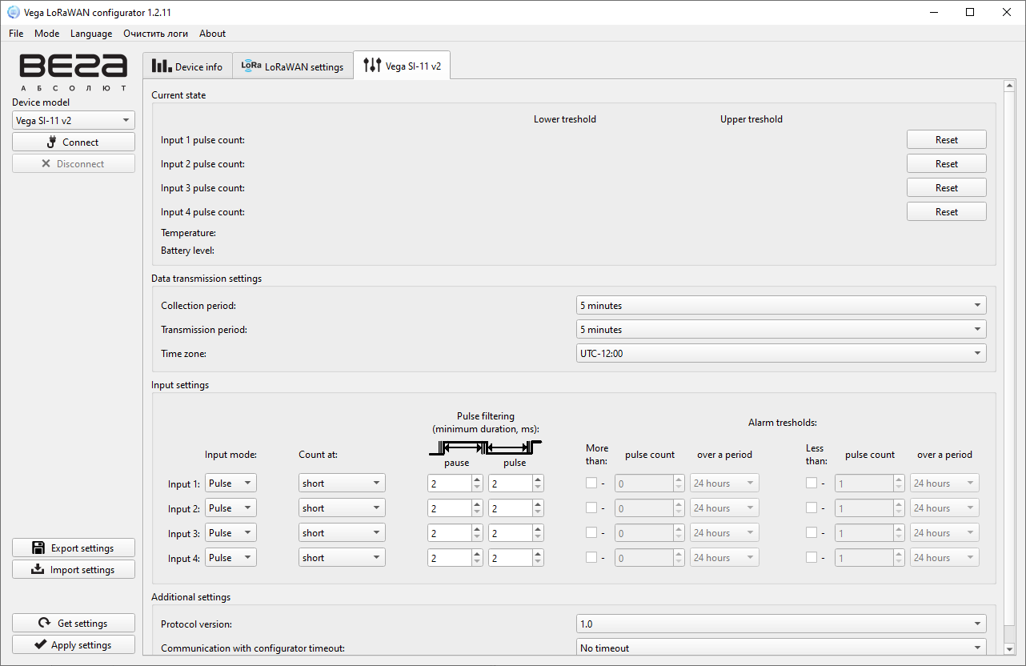Decrease Input 4 pulse duration with down arrow
The height and width of the screenshot is (666, 1026).
(x=538, y=562)
